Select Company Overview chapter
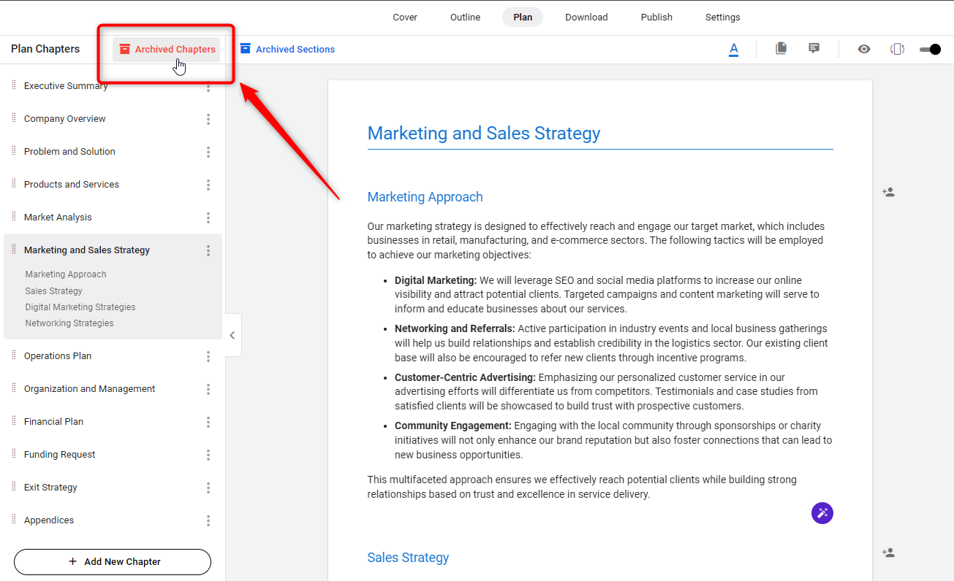954x581 pixels. [x=65, y=119]
